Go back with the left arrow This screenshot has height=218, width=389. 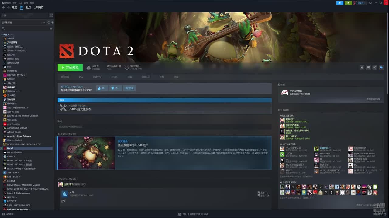pos(3,7)
